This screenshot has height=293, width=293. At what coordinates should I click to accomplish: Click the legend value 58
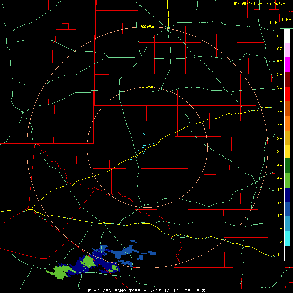280,62
